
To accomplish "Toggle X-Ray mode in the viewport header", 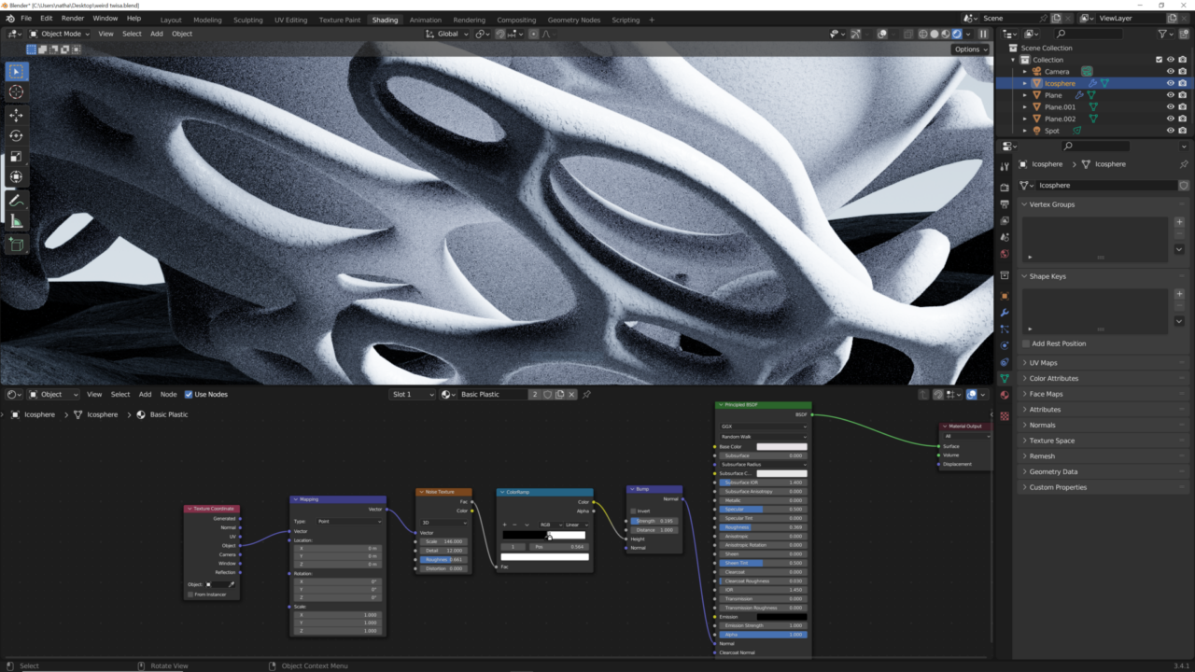I will click(908, 34).
